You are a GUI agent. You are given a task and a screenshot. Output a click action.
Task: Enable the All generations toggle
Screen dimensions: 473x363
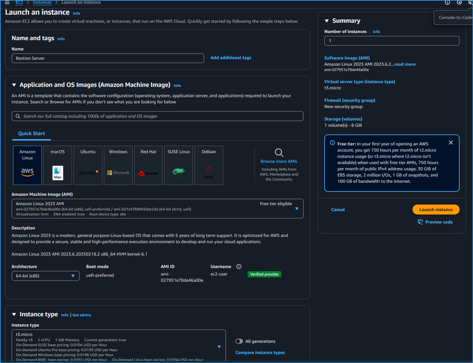point(239,341)
